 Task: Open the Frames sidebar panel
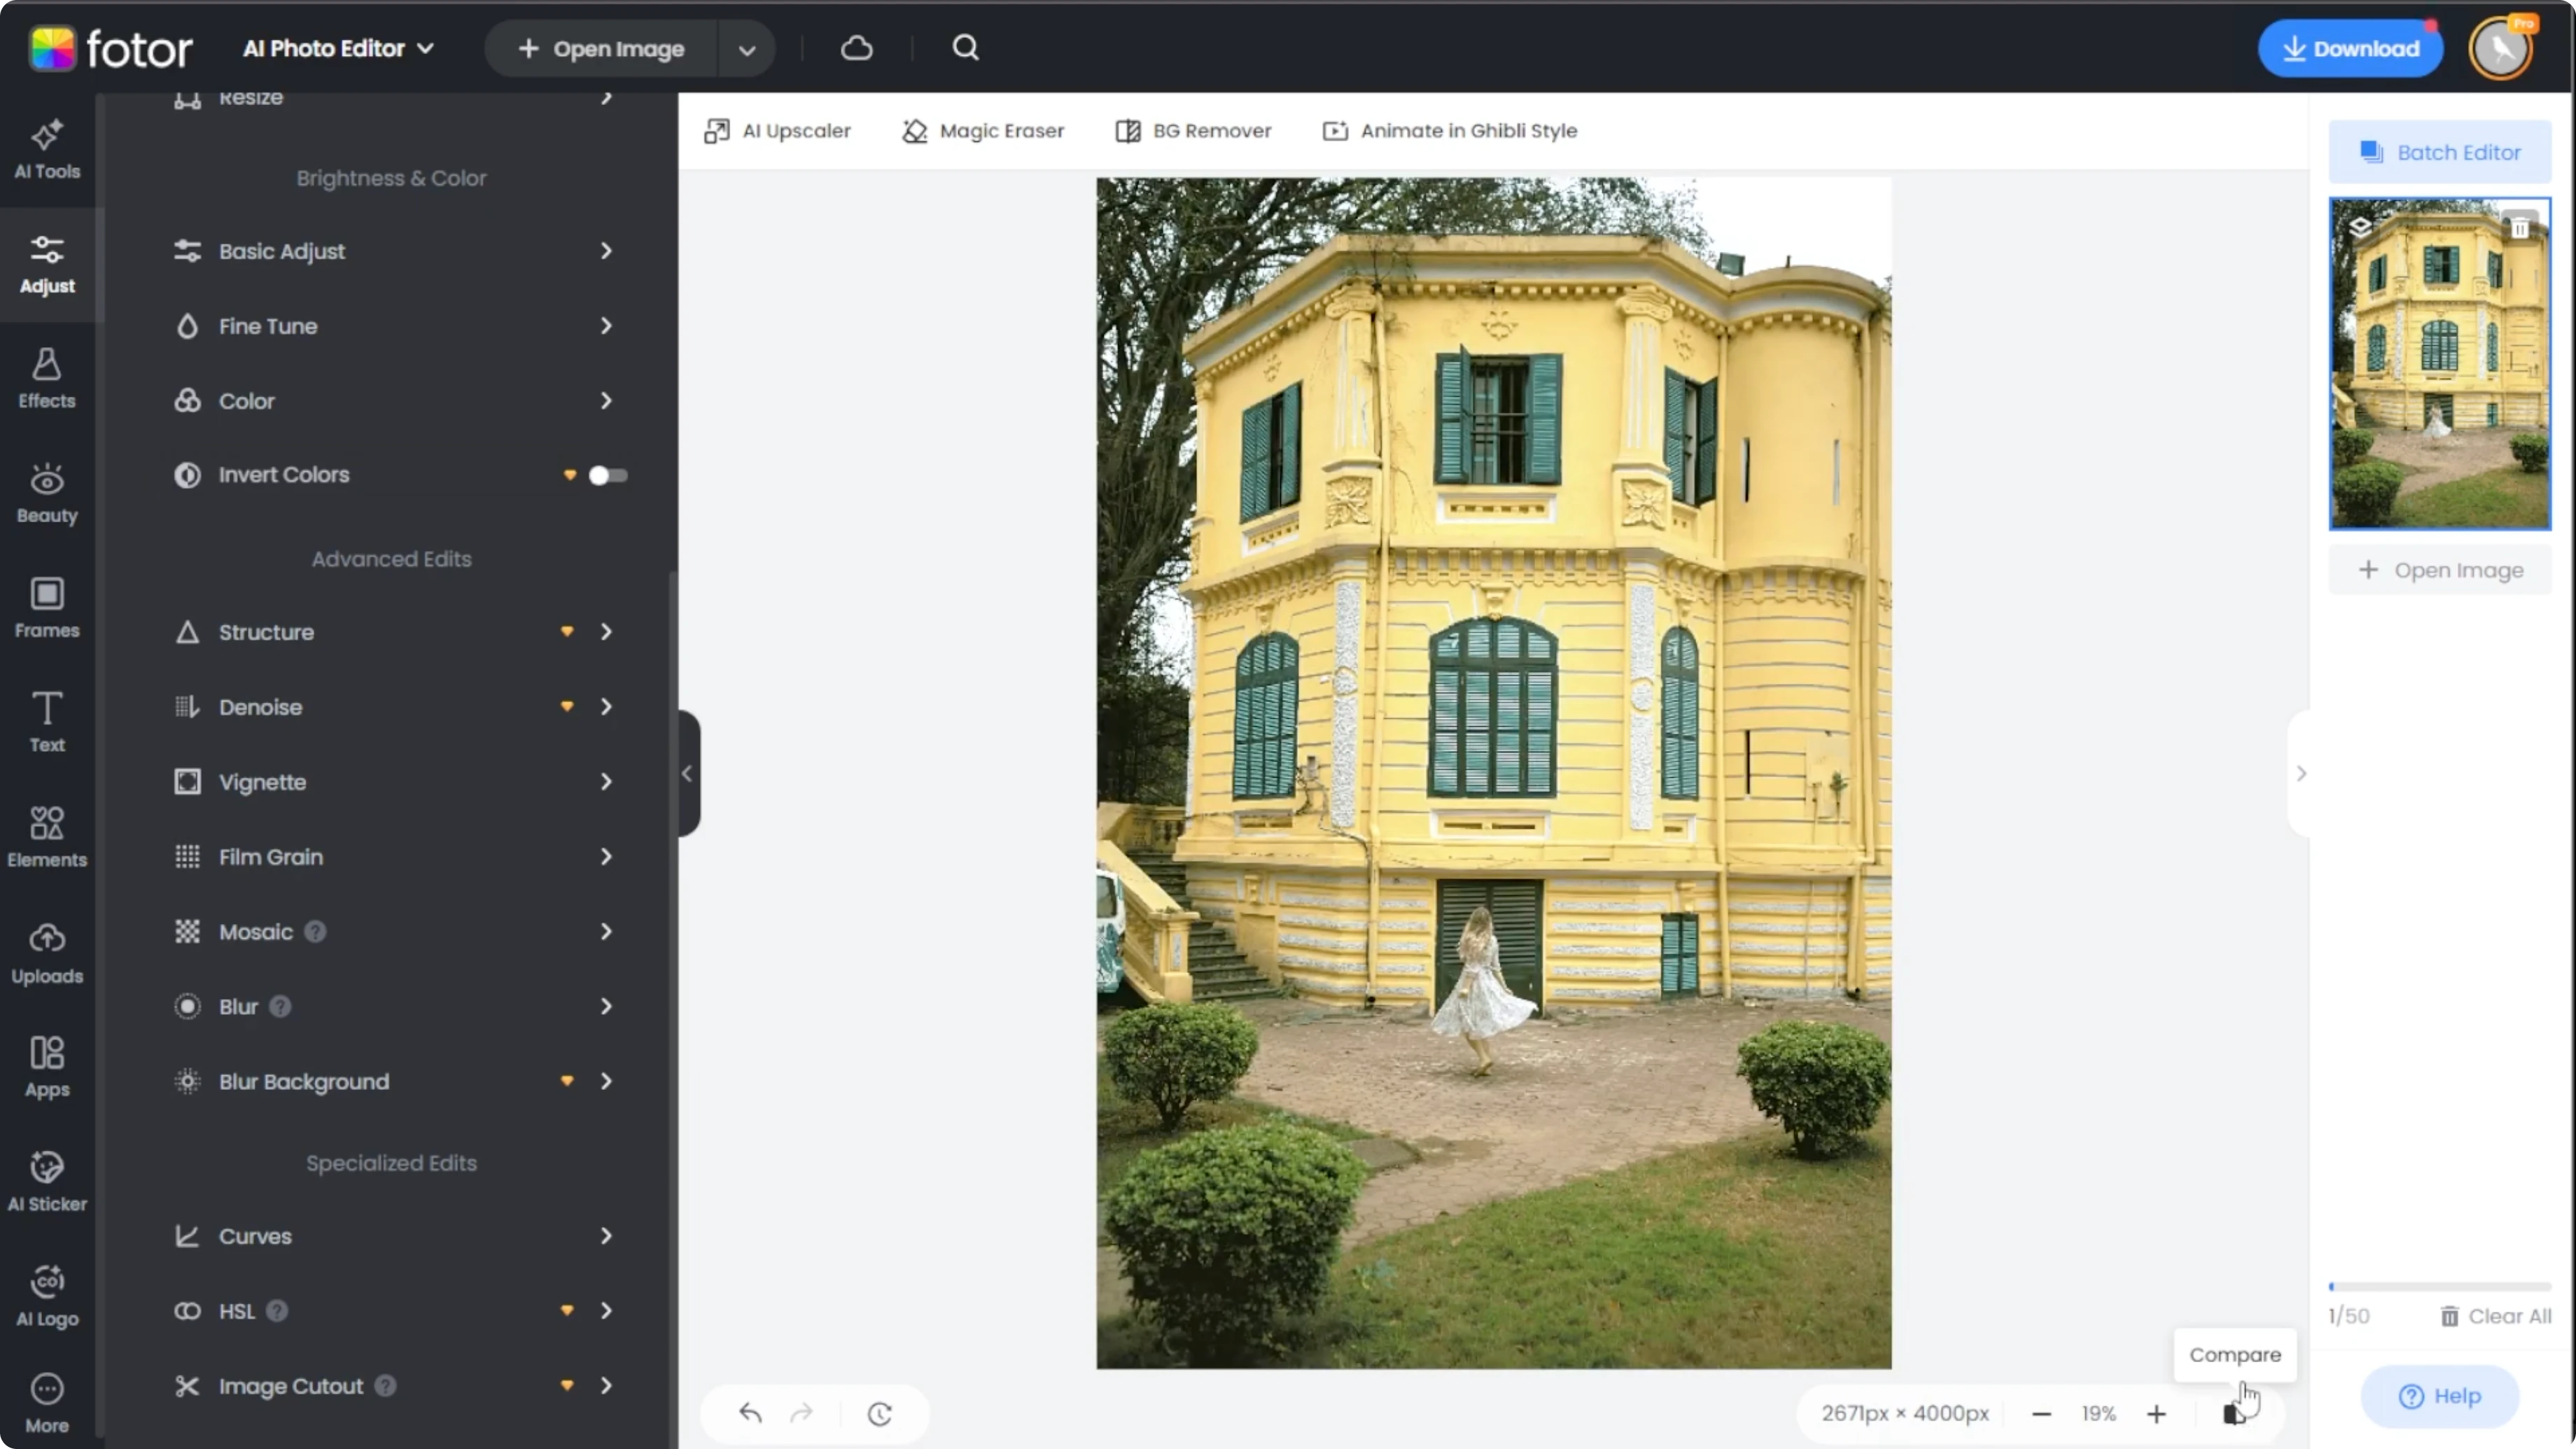(47, 608)
